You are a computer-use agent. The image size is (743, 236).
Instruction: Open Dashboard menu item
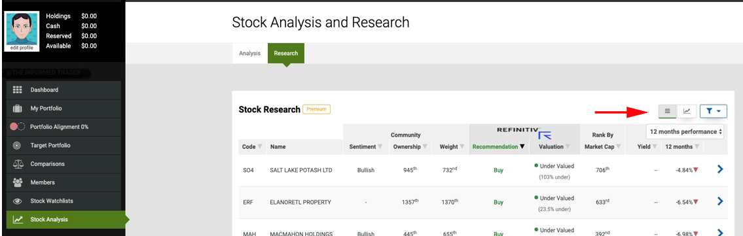64,90
